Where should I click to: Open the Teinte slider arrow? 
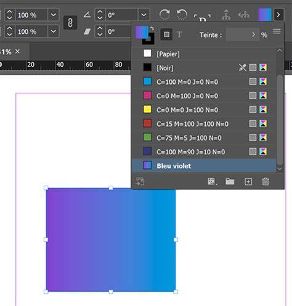pos(254,35)
